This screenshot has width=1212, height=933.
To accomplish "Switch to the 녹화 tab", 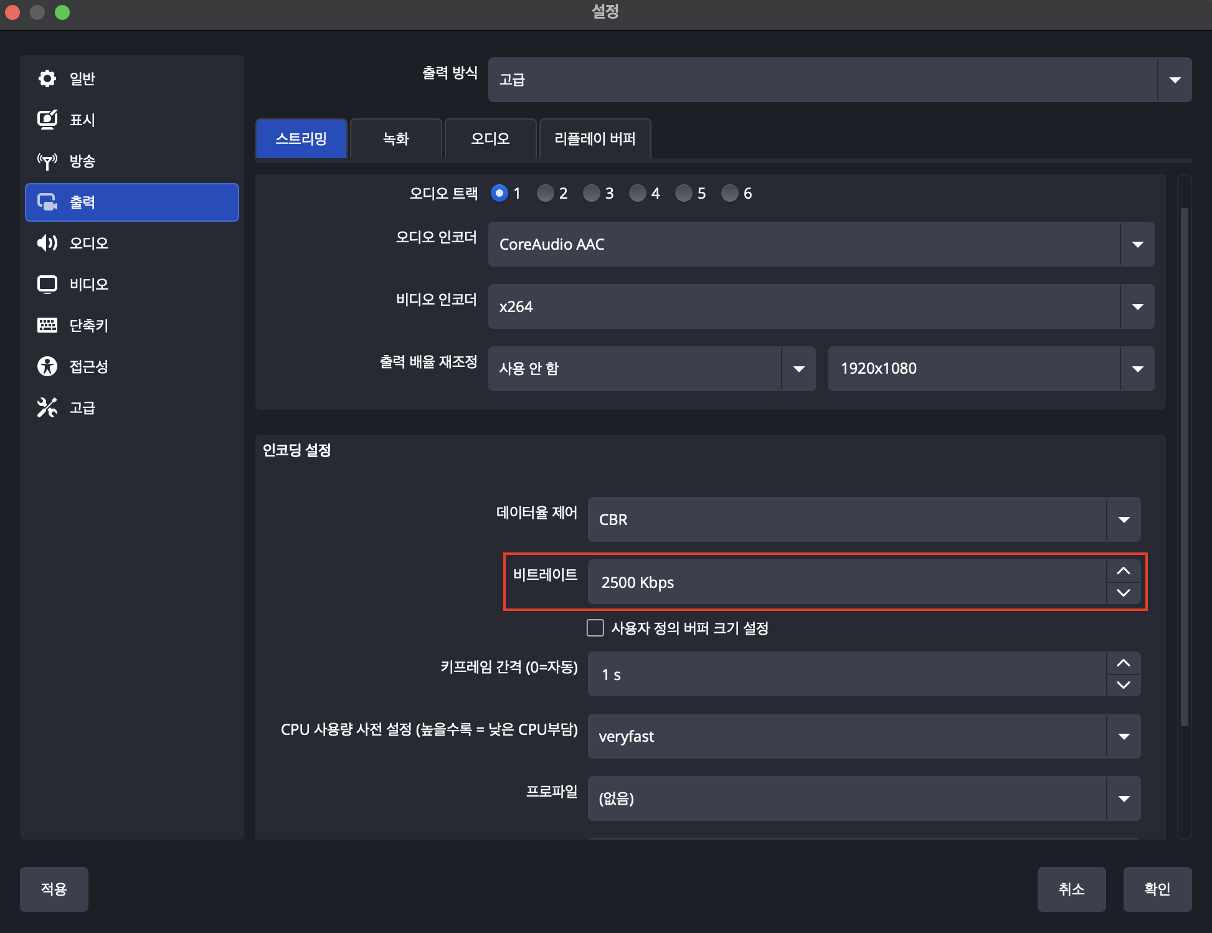I will (395, 138).
